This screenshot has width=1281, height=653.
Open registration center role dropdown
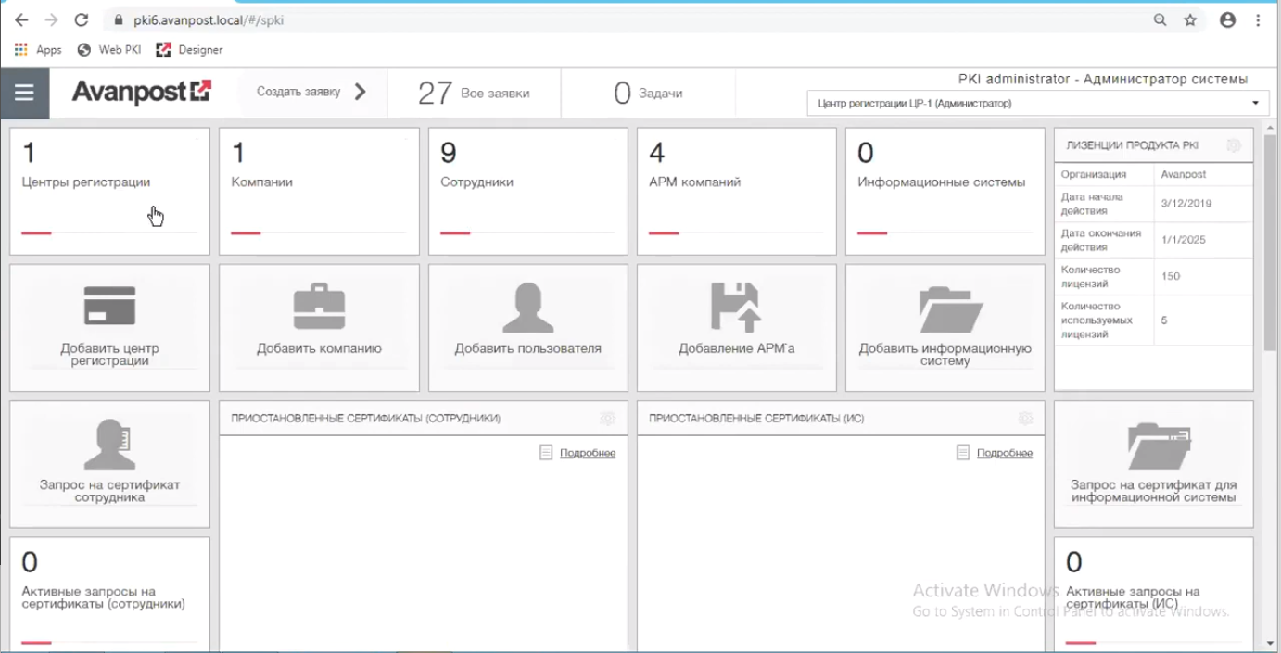click(x=1038, y=103)
